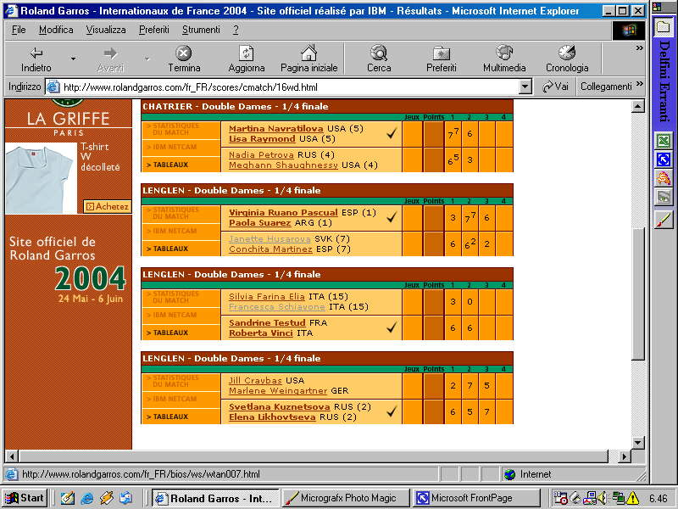Click the vertical scrollbar up arrow

638,106
